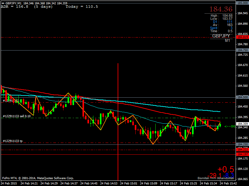Select the Low: 183.57 row in info panel

pos(222,19)
